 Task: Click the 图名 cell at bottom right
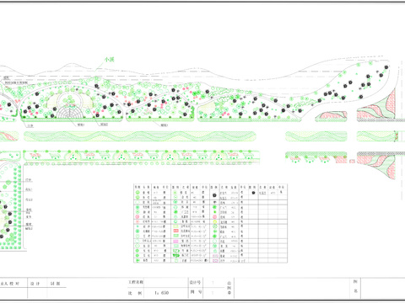click(355, 286)
